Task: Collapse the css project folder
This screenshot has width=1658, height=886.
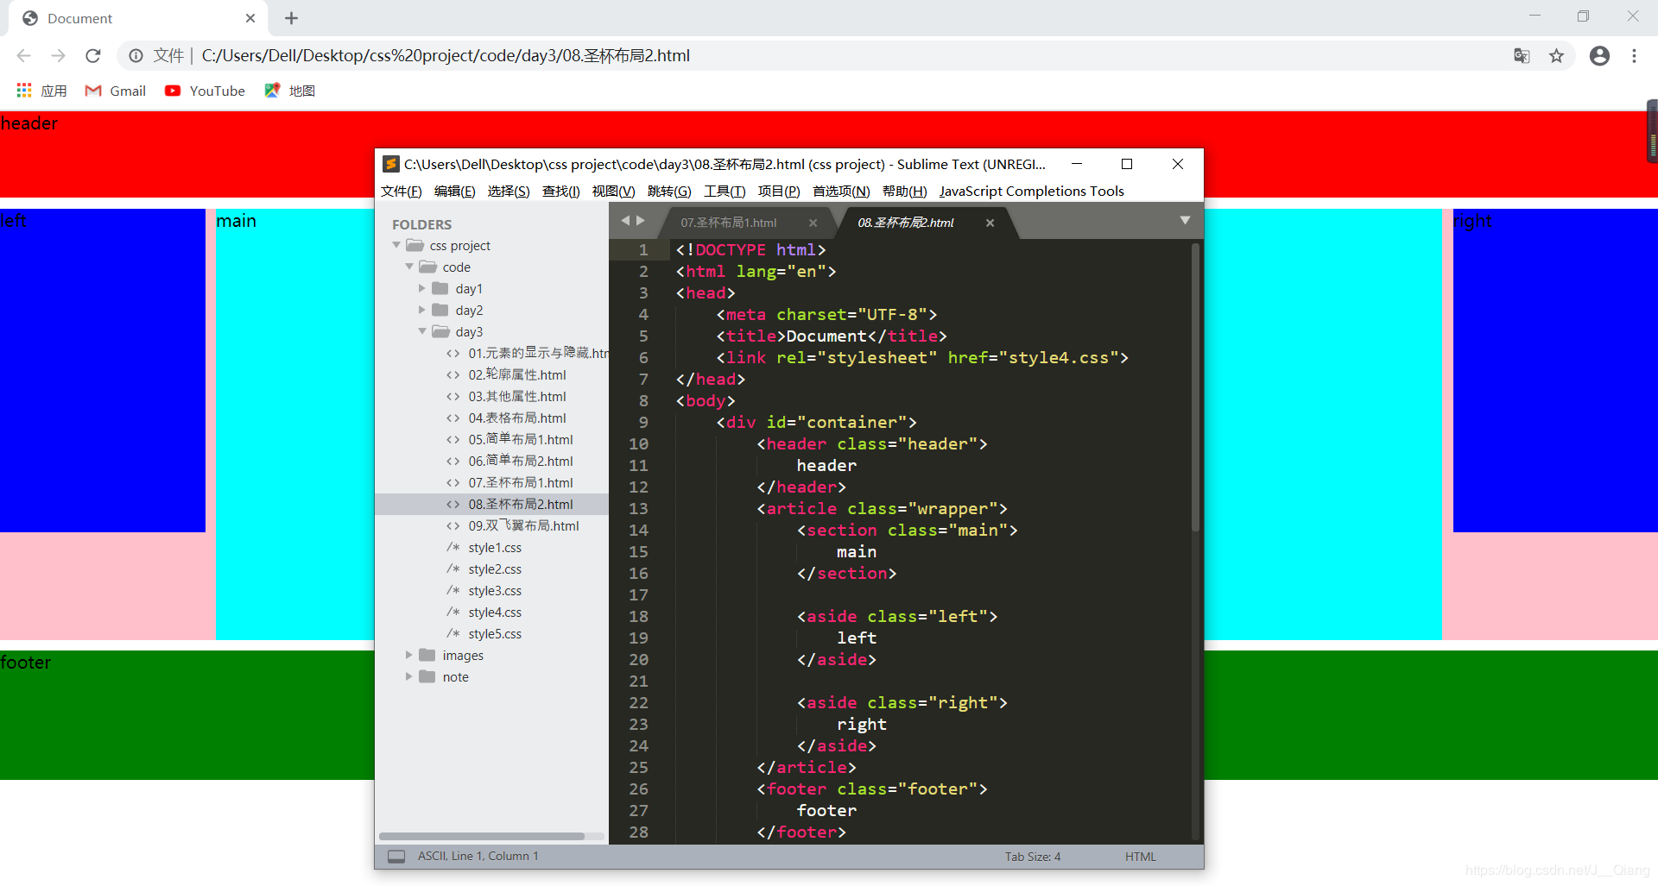Action: coord(396,246)
